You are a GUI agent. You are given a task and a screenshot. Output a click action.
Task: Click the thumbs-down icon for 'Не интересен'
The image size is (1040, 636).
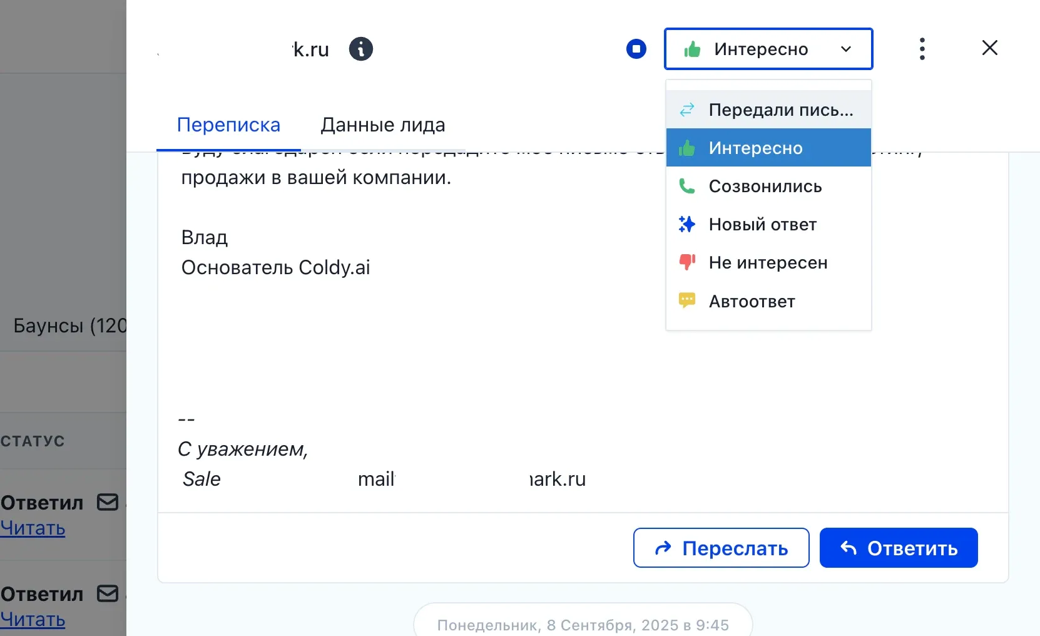686,262
